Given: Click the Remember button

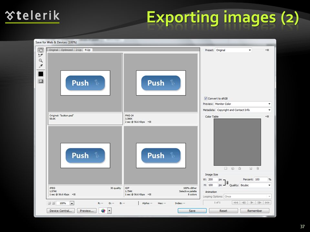Looking at the screenshot, I should click(x=255, y=211).
